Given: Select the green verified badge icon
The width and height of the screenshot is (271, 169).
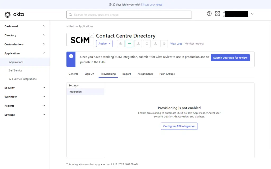Looking at the screenshot, I should click(129, 43).
